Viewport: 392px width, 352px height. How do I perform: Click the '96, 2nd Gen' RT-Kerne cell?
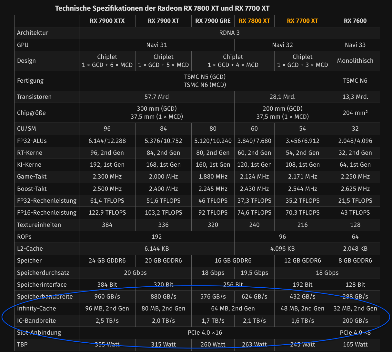tap(107, 153)
